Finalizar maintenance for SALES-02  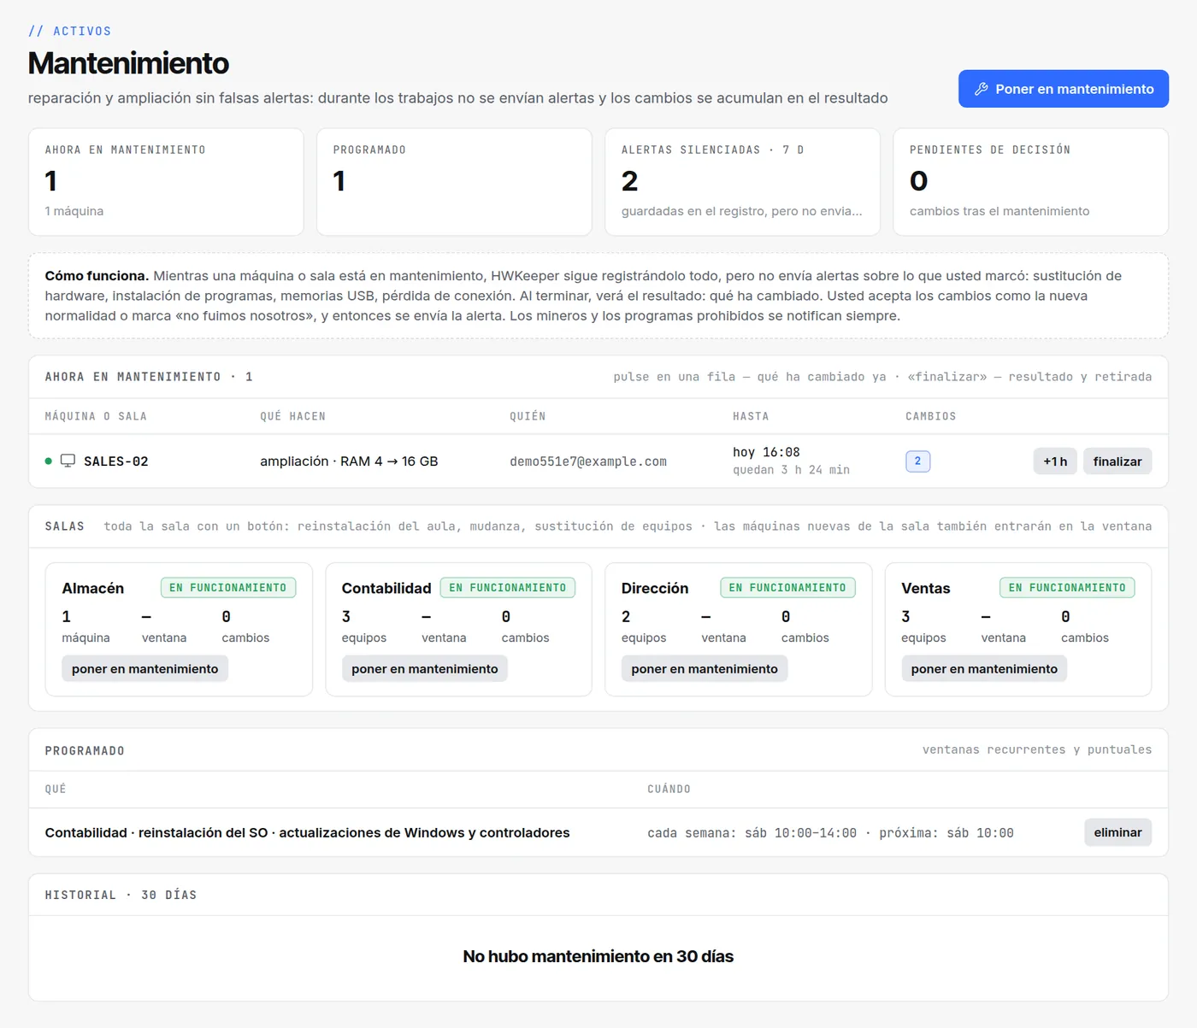[x=1117, y=461]
